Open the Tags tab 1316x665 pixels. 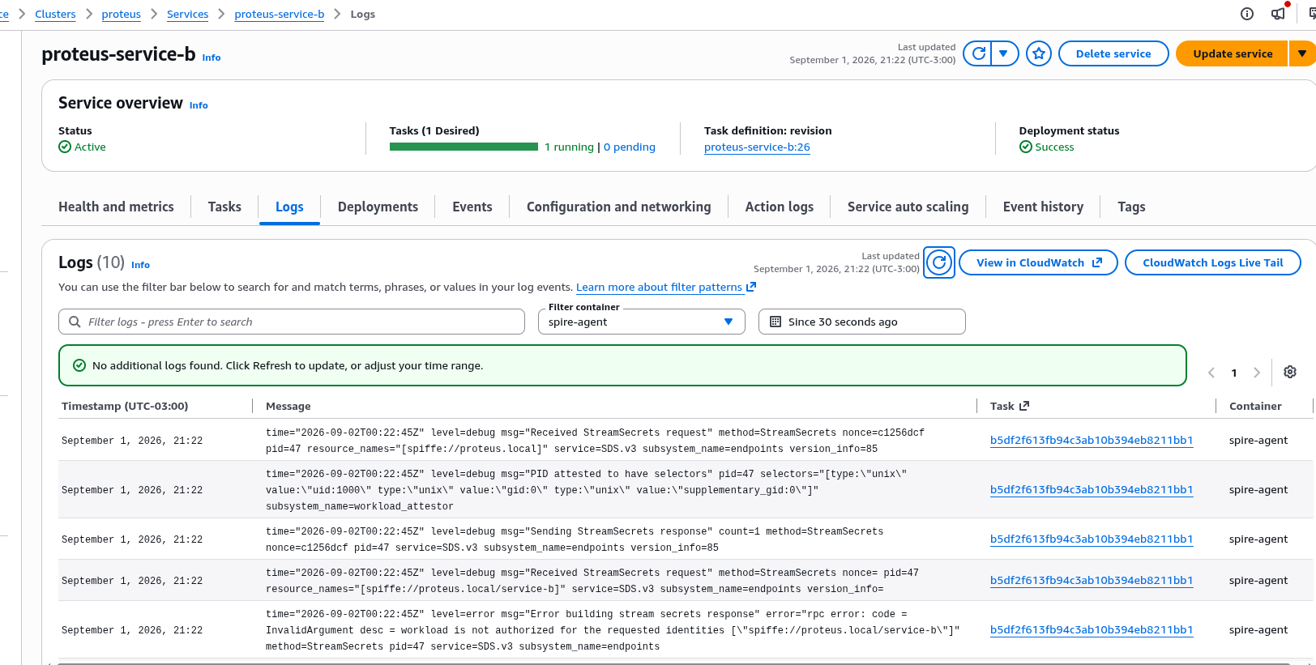tap(1131, 207)
